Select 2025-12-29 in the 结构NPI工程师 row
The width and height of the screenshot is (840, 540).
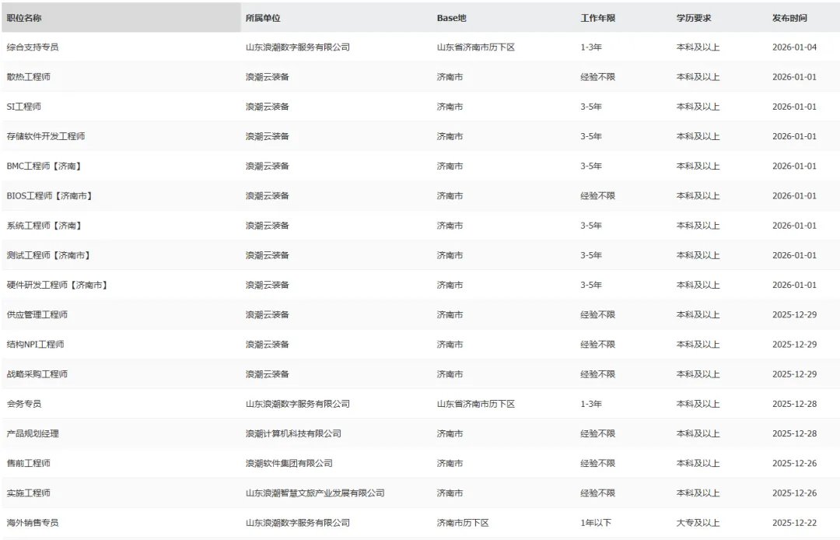tap(794, 345)
